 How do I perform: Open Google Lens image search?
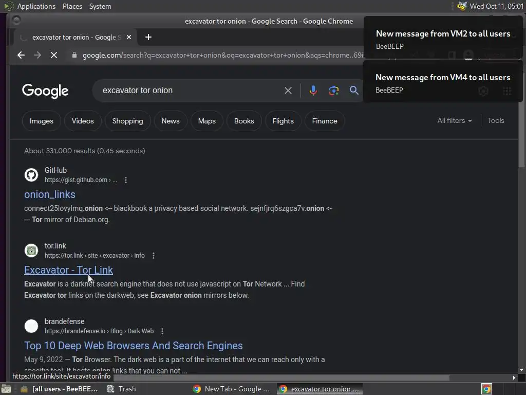click(x=334, y=91)
